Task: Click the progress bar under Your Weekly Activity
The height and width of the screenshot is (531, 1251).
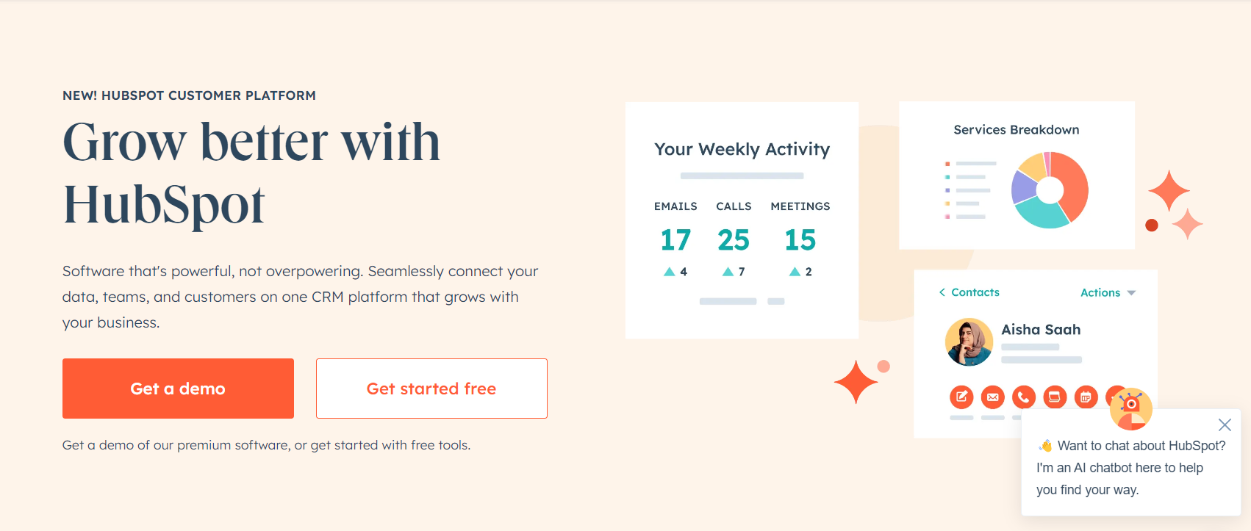Action: 742,175
